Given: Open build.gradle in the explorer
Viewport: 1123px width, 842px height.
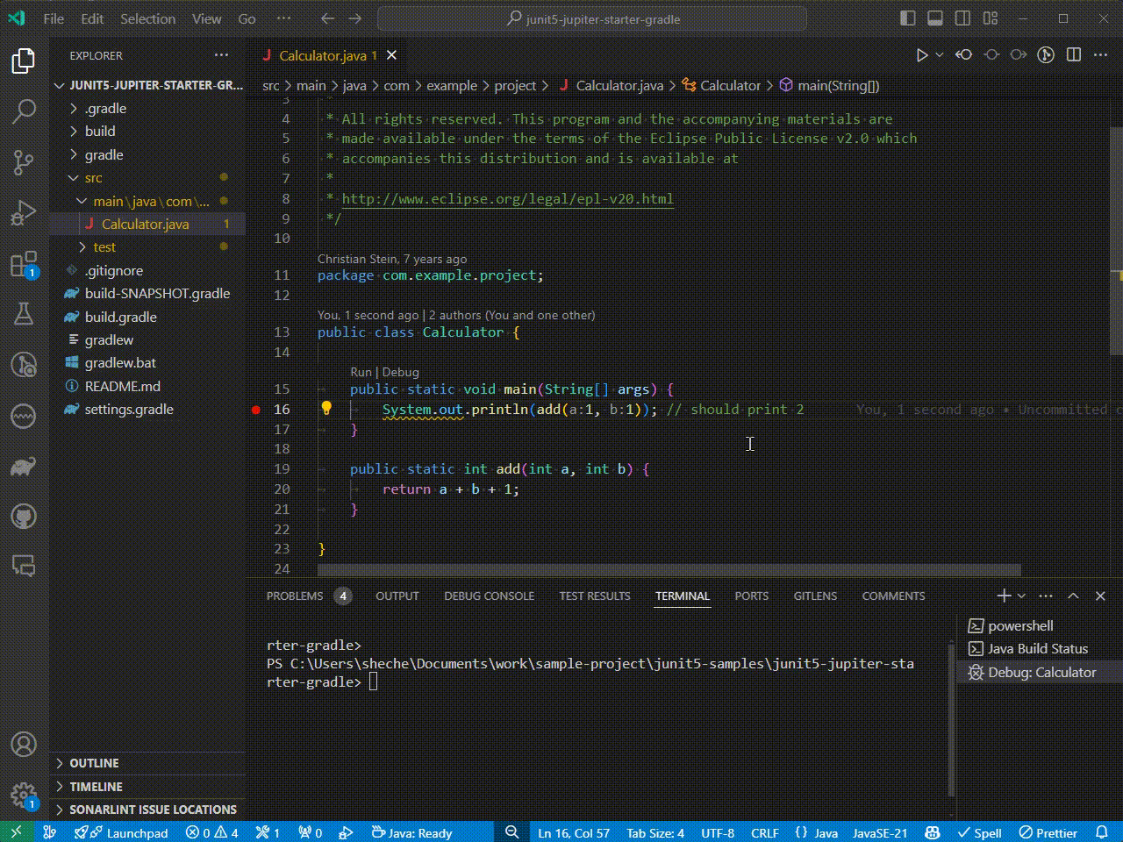Looking at the screenshot, I should [121, 317].
